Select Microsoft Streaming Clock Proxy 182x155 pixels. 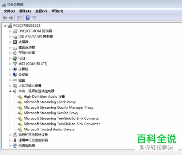50,102
